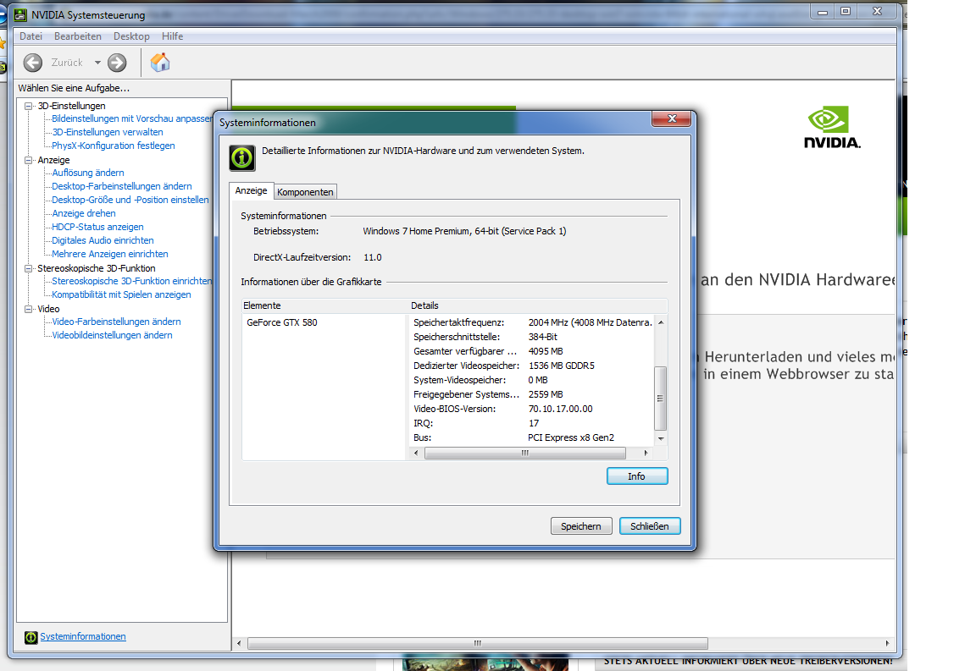Select the IRQ 17 row

pyautogui.click(x=533, y=423)
